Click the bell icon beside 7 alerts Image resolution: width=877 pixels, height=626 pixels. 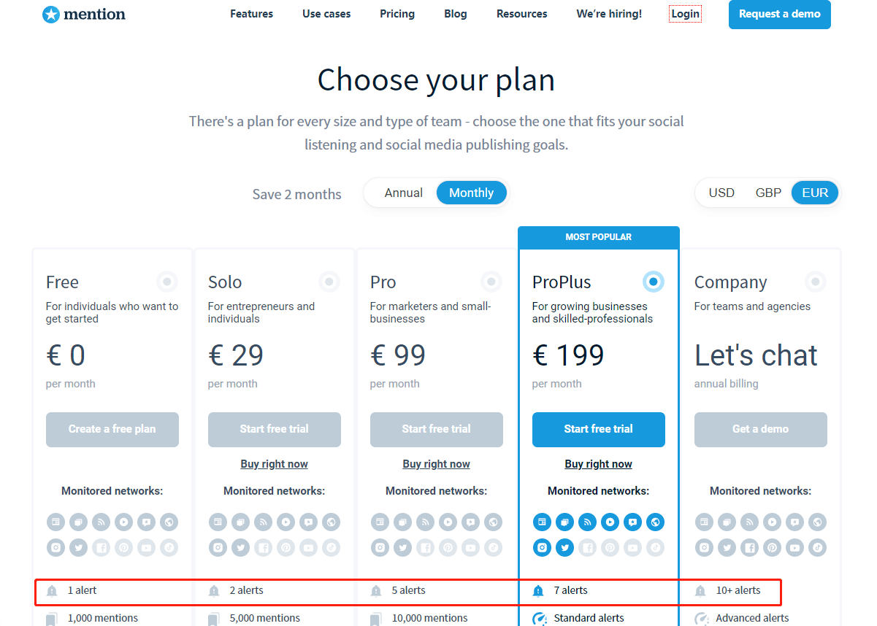(538, 591)
